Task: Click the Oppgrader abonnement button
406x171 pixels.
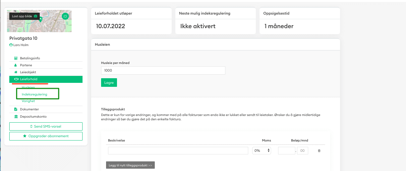Action: point(46,136)
